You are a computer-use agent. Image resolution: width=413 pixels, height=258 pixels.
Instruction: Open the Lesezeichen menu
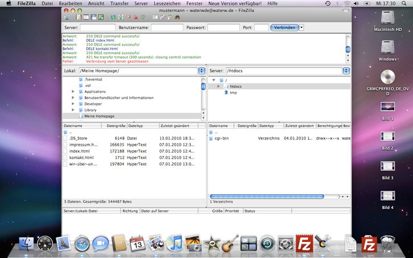tap(167, 3)
